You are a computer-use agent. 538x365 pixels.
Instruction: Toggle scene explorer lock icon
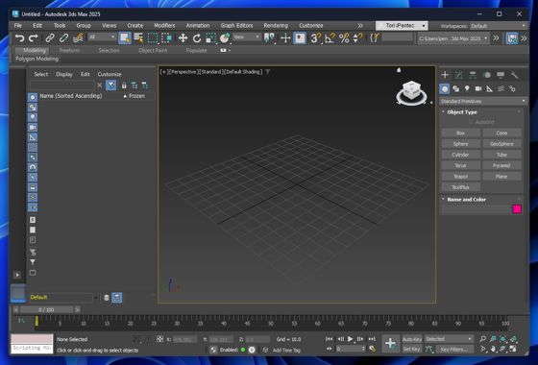click(124, 85)
